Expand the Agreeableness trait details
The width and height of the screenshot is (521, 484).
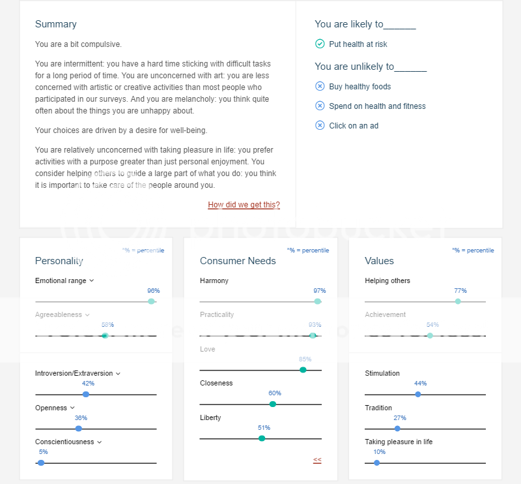tap(87, 315)
